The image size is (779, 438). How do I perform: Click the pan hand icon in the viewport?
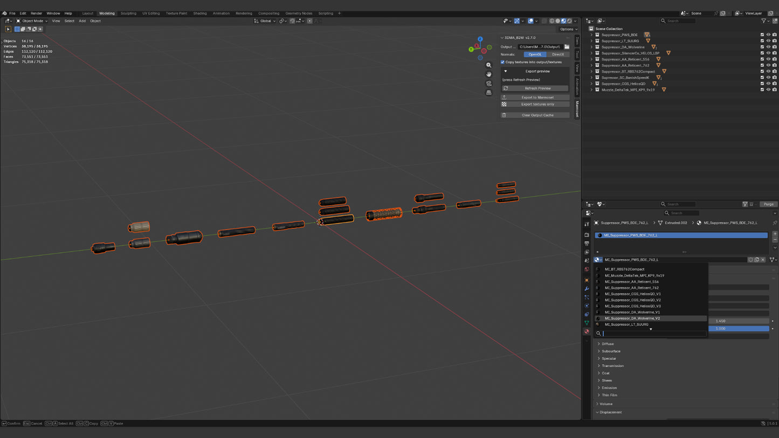click(x=488, y=74)
